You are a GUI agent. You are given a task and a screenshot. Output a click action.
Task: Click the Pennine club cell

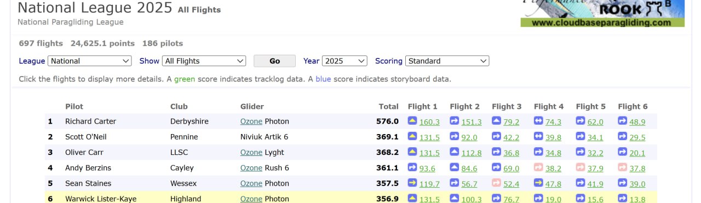184,137
